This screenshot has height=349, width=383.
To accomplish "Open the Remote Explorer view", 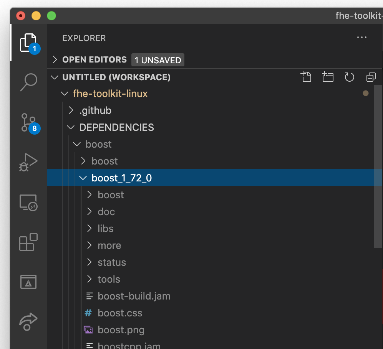I will 28,202.
